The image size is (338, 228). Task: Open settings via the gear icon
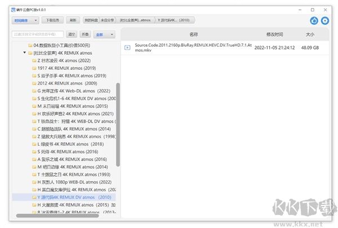click(325, 21)
